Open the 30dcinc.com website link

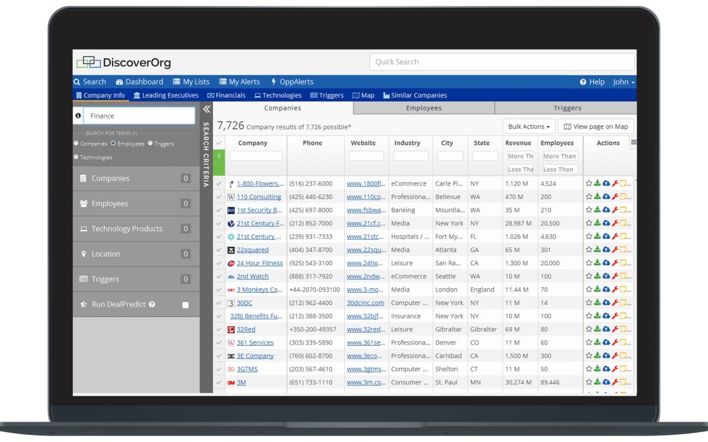tap(365, 303)
